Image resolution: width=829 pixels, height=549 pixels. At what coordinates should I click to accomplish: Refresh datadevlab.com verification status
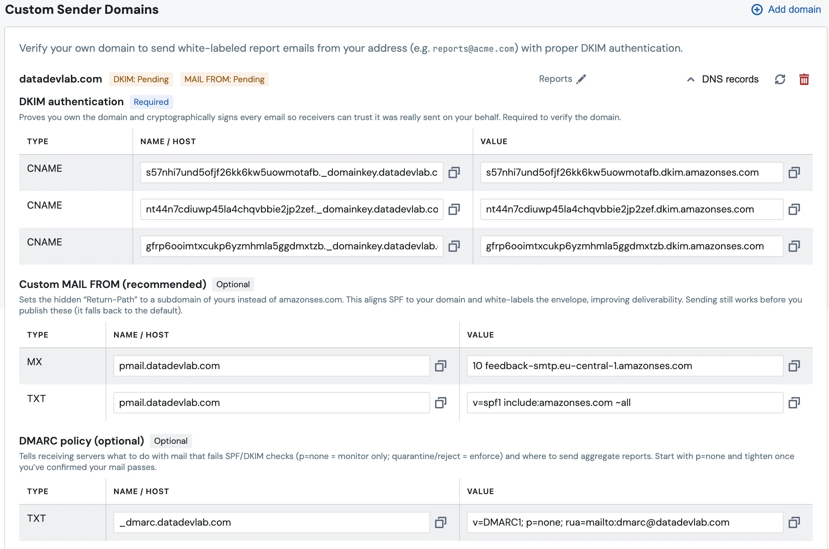(x=780, y=79)
